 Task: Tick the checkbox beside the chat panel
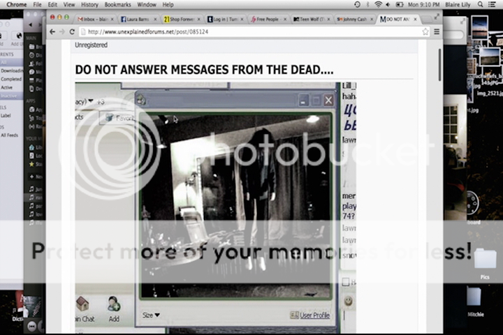tap(346, 282)
